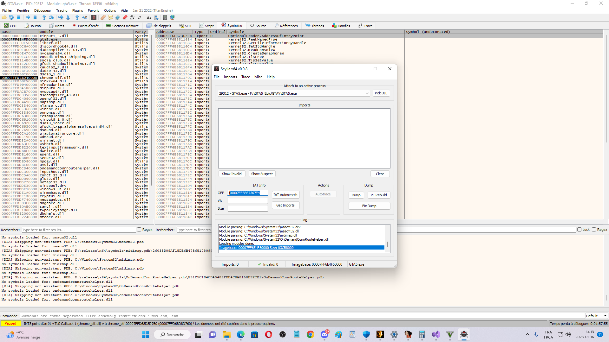
Task: Select Imagebase line in Scylla log
Action: point(302,248)
